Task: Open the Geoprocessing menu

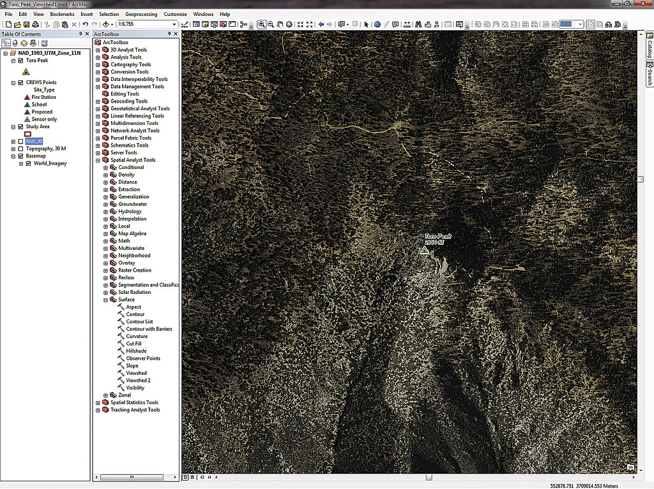Action: (x=141, y=14)
